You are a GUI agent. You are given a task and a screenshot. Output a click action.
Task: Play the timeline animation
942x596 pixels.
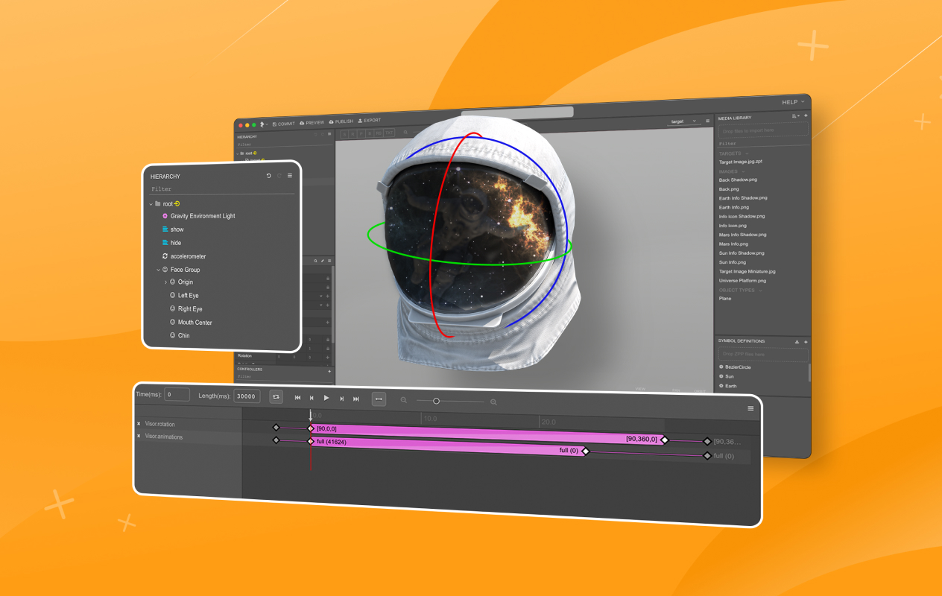(x=326, y=399)
